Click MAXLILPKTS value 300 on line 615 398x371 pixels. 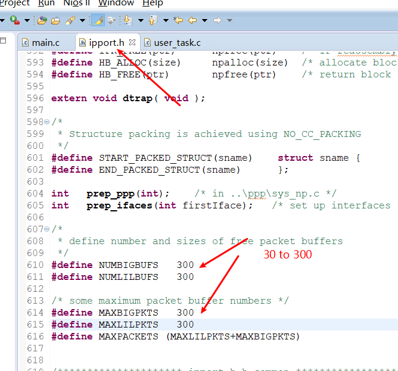(185, 325)
